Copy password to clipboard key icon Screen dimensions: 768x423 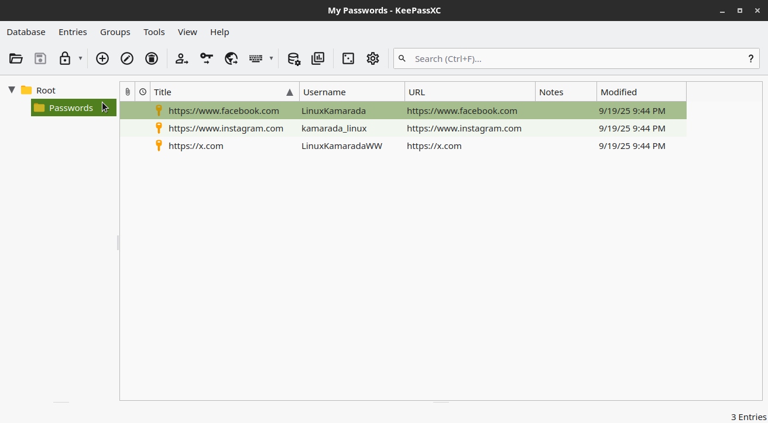[x=207, y=58]
